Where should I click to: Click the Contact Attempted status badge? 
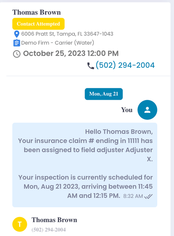point(38,24)
